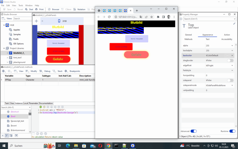Toggle the dragborder switch
This screenshot has width=238, height=149.
click(x=230, y=60)
